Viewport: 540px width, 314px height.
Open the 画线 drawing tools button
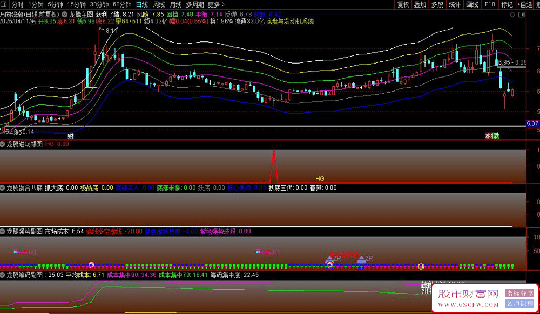(472, 4)
